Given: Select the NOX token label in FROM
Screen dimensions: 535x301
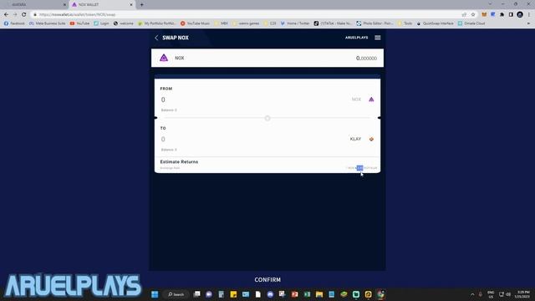Looking at the screenshot, I should click(356, 99).
